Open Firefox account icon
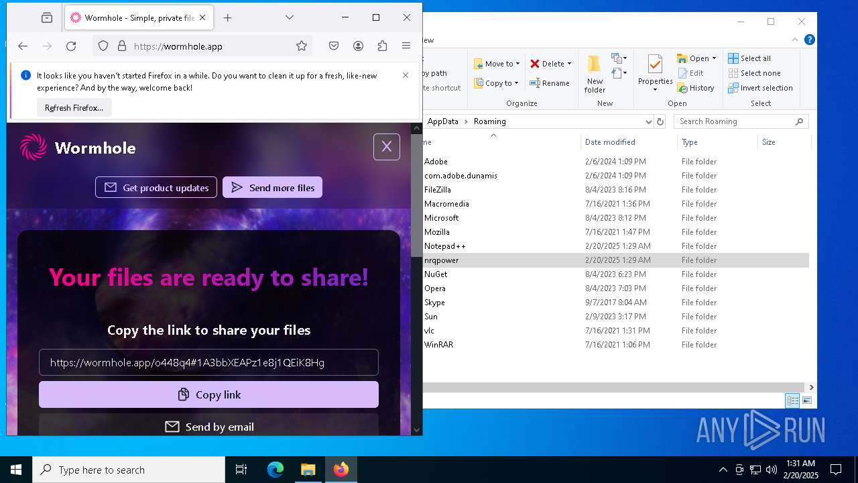The image size is (858, 483). [359, 46]
